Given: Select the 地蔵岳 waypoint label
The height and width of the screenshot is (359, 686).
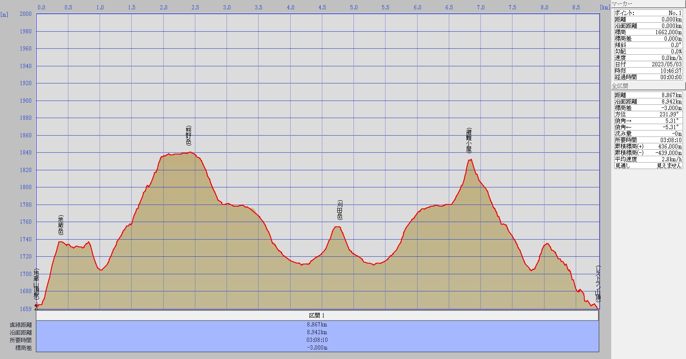Looking at the screenshot, I should click(61, 225).
